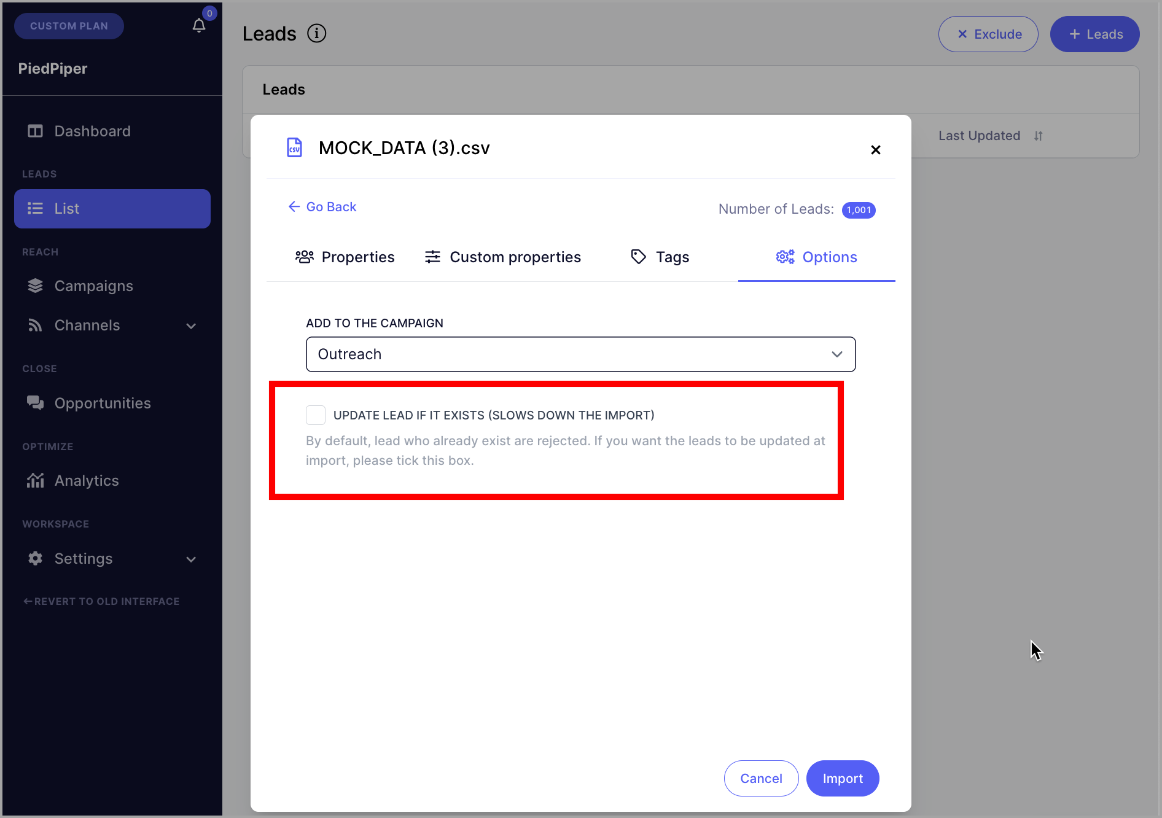Click the Analytics chart icon

pos(36,480)
